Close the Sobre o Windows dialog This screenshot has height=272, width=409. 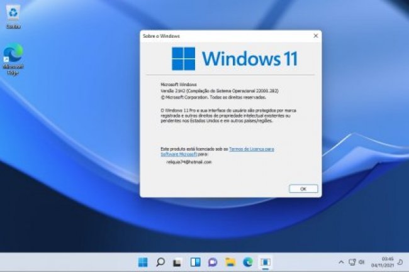(x=316, y=36)
